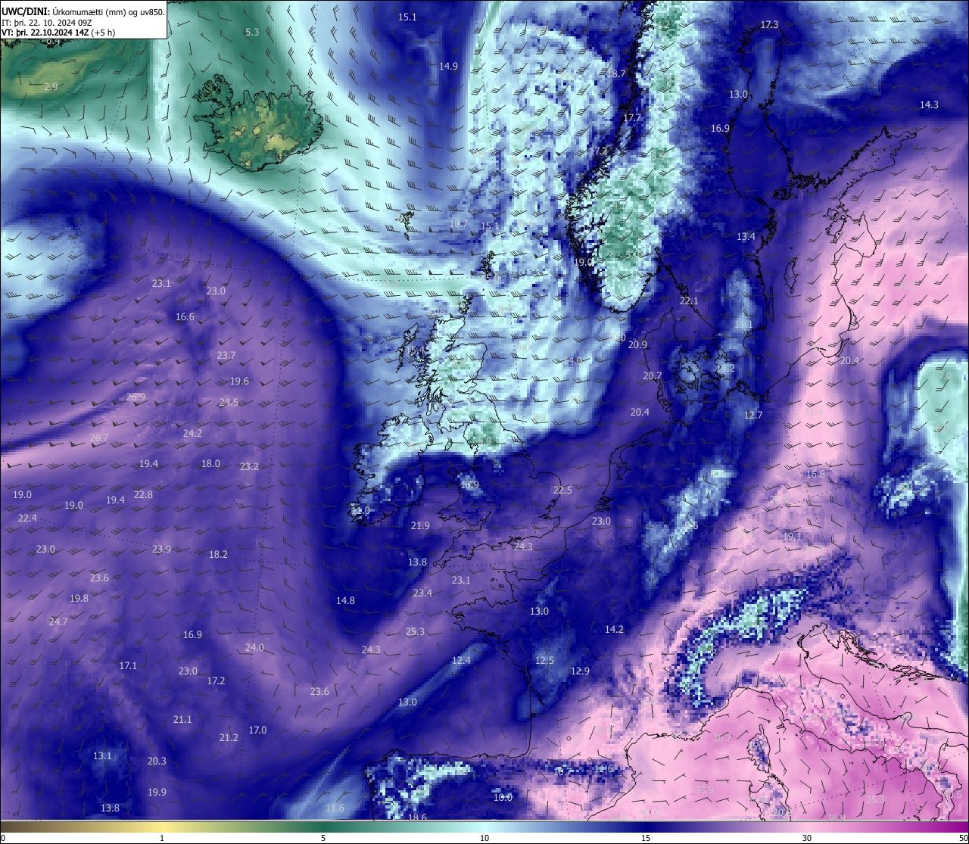The height and width of the screenshot is (844, 969).
Task: Click the 22.8 value on the map
Action: [x=143, y=495]
